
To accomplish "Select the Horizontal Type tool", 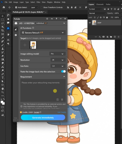I will click(x=2, y=78).
